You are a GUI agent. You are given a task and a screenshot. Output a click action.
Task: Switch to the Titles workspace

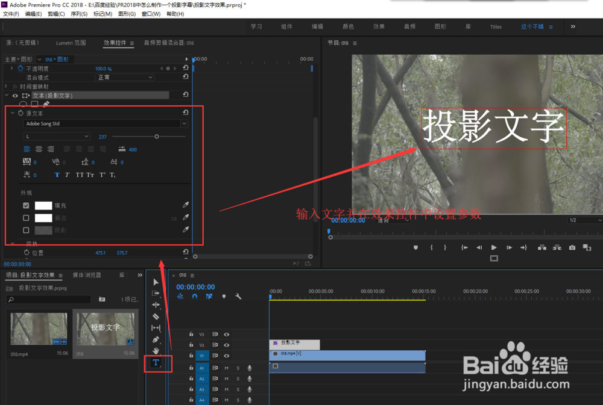pos(496,26)
